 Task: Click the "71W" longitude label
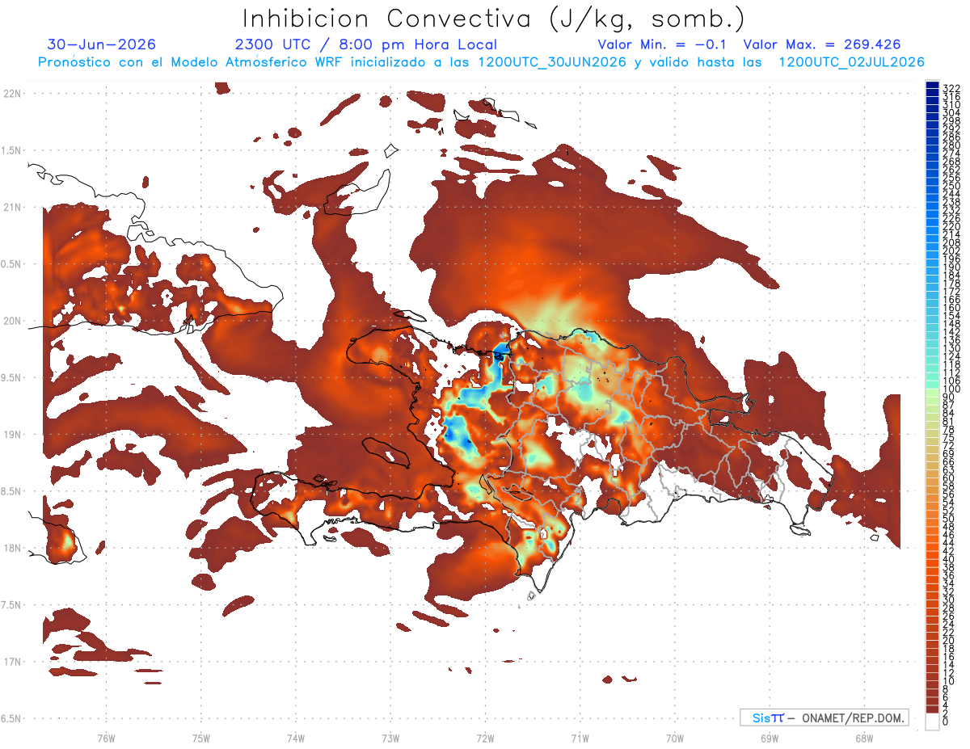coord(580,738)
